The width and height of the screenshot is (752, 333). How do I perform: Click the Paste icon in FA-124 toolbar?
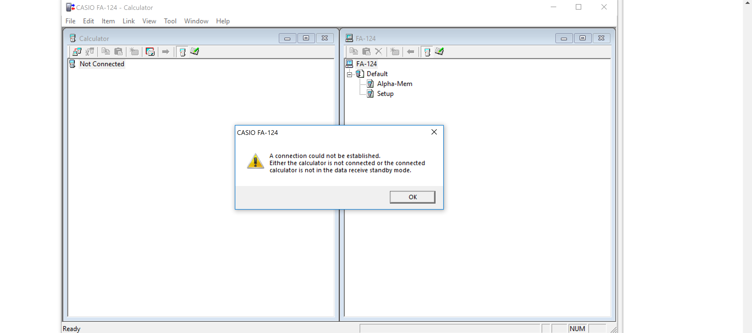[366, 52]
